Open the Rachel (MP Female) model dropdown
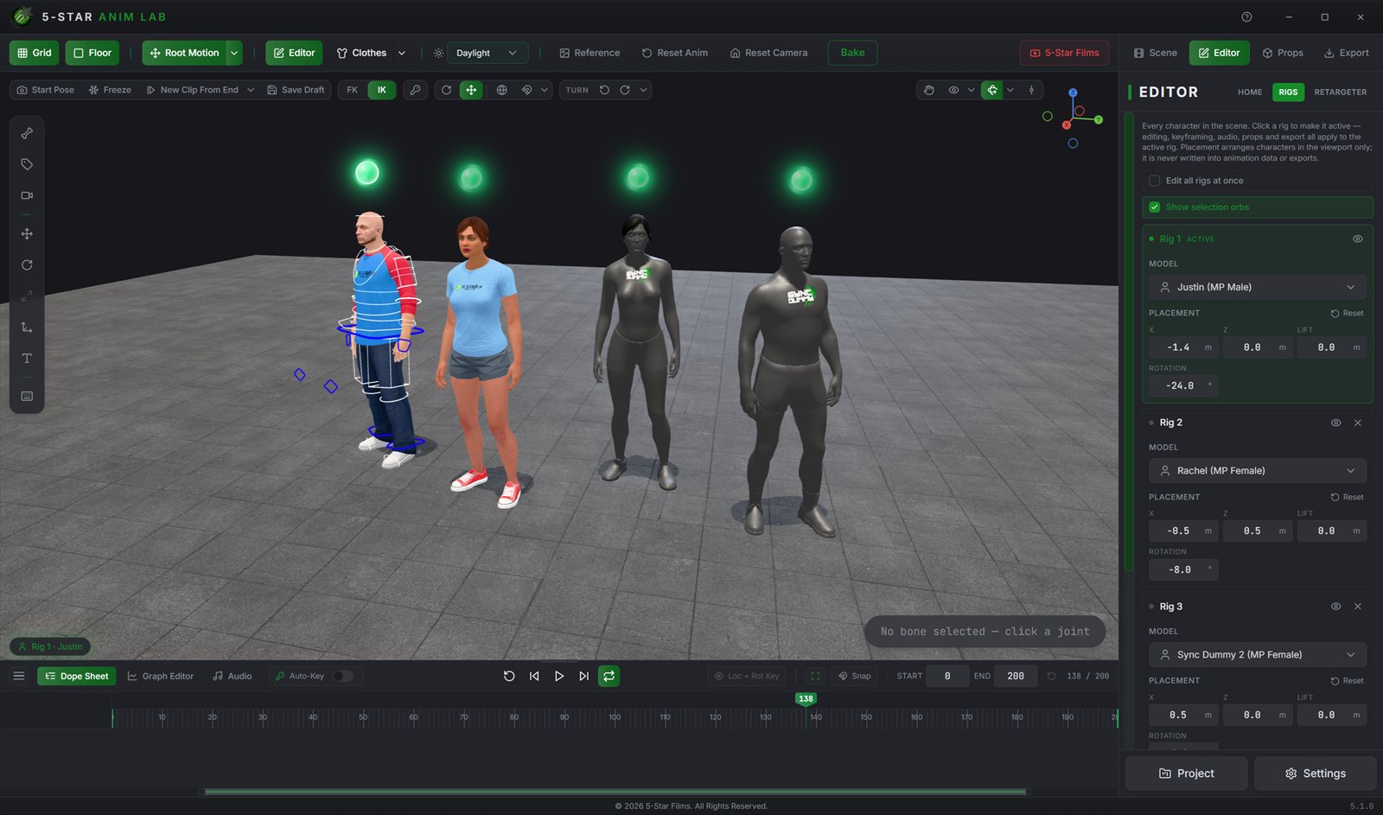 pos(1258,471)
